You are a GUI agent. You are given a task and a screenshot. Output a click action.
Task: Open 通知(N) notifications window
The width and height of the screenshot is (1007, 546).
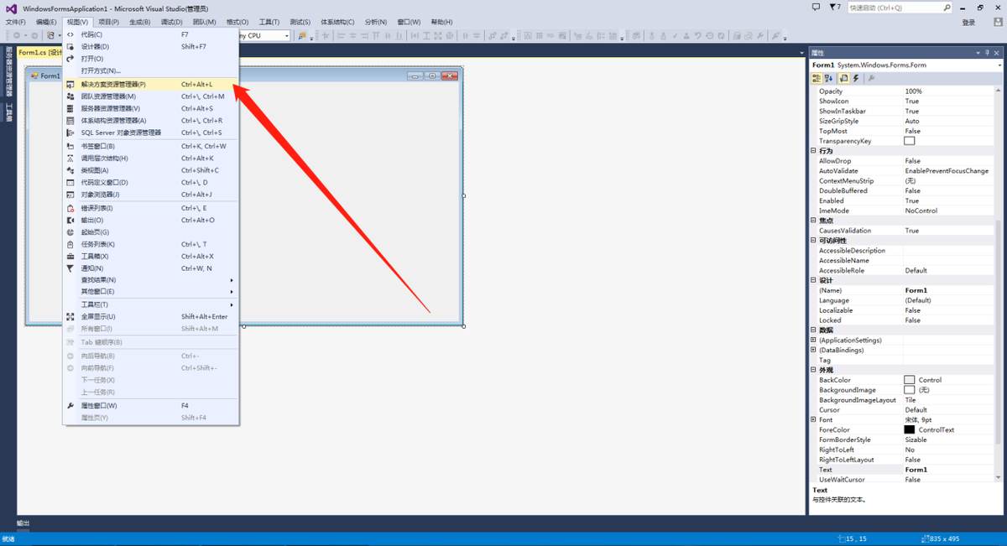coord(151,268)
